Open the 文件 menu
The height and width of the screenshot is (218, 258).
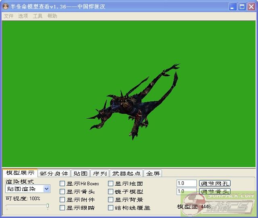[8, 16]
